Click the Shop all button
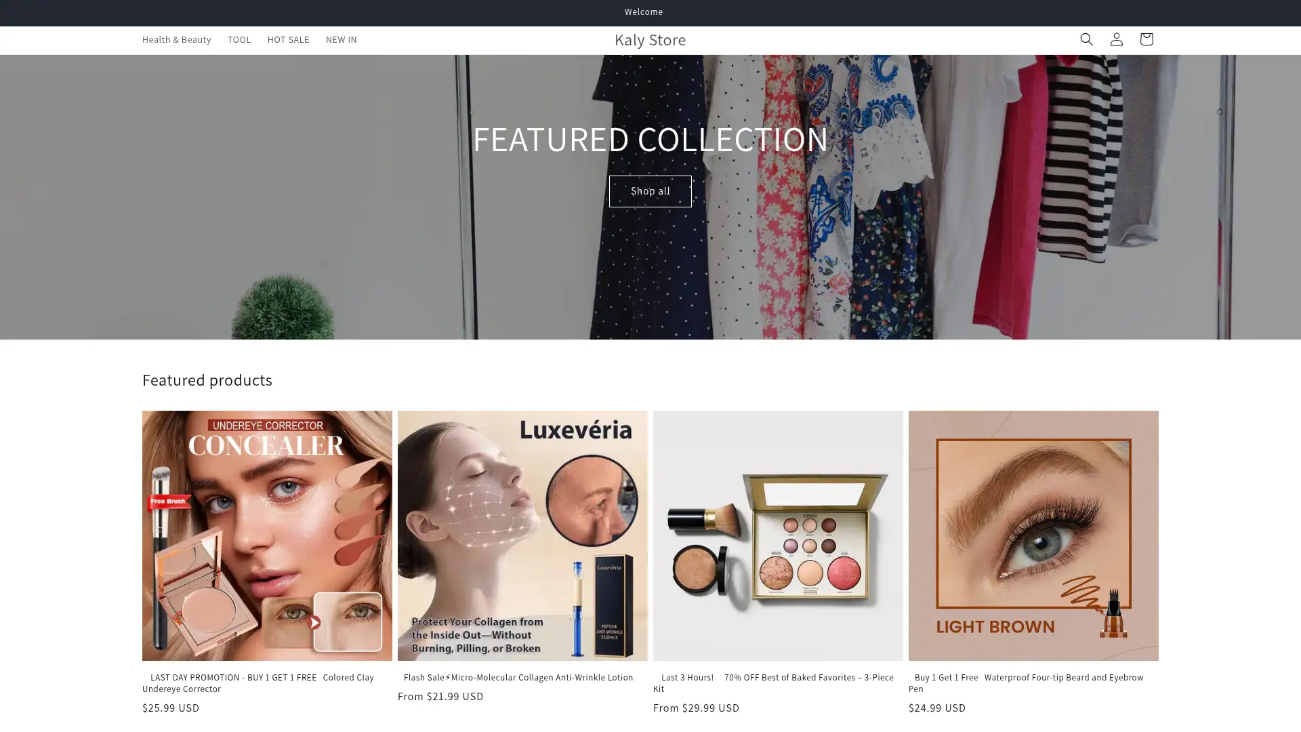This screenshot has height=732, width=1301. [650, 191]
